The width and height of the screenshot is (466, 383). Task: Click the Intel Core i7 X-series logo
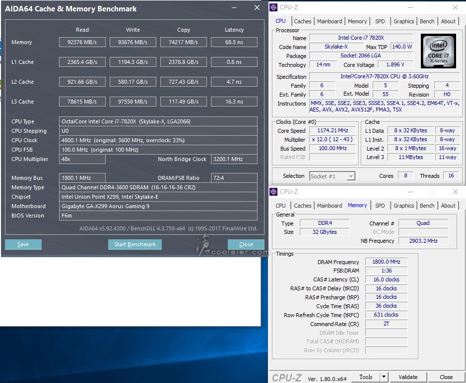coord(438,51)
